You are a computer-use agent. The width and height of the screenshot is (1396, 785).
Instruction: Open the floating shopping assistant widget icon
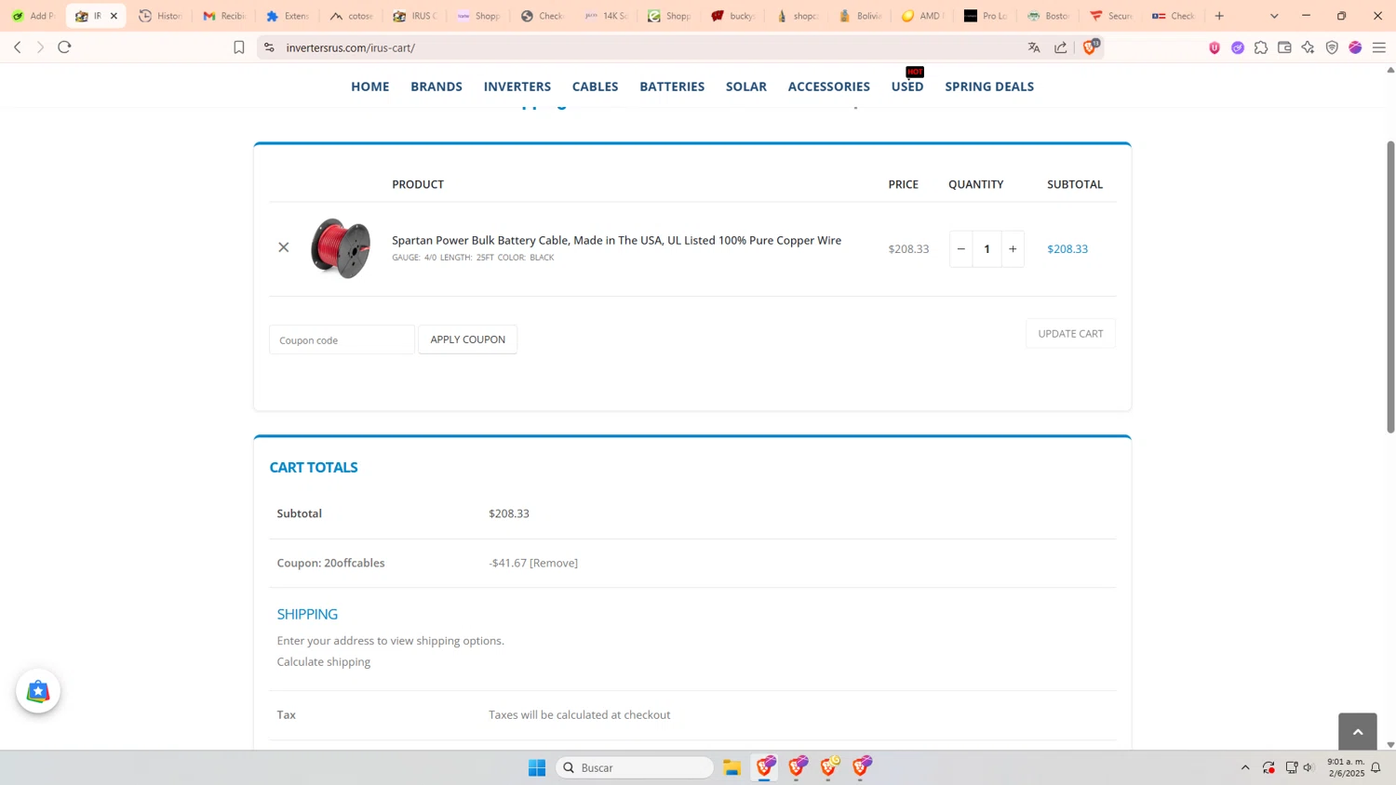38,691
